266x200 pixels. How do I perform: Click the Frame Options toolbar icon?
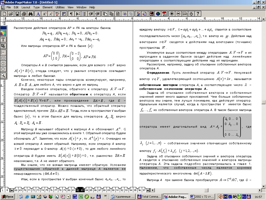[x=118, y=14]
